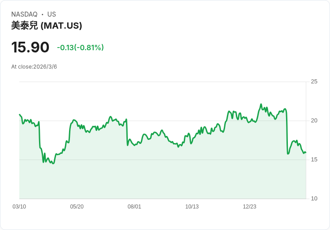
Task: Select the 08/01 date on the x-axis
Action: [x=134, y=207]
